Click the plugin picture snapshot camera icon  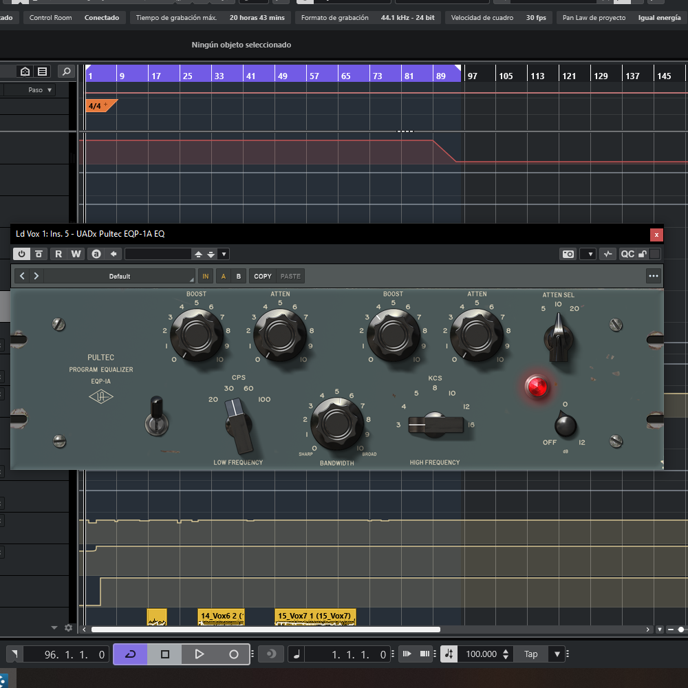(x=568, y=254)
